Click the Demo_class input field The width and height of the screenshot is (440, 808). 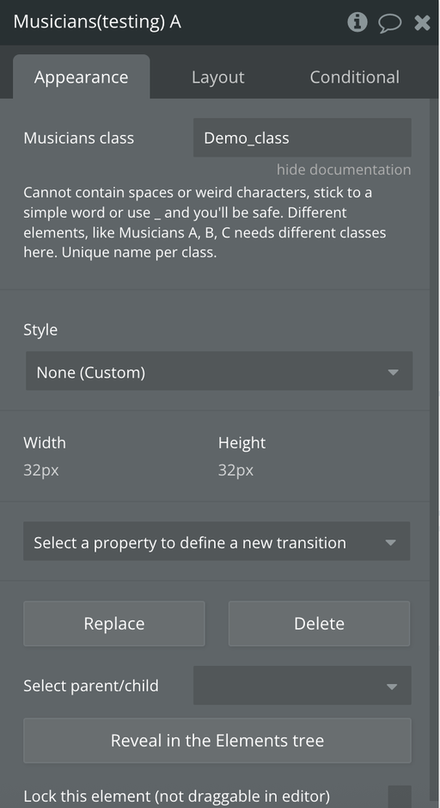(302, 138)
